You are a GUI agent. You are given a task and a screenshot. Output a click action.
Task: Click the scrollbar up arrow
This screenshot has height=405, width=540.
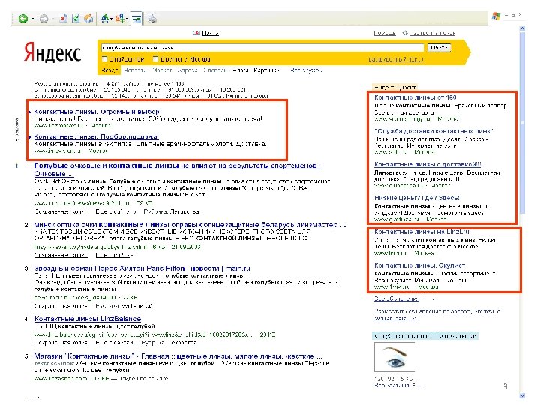[523, 28]
